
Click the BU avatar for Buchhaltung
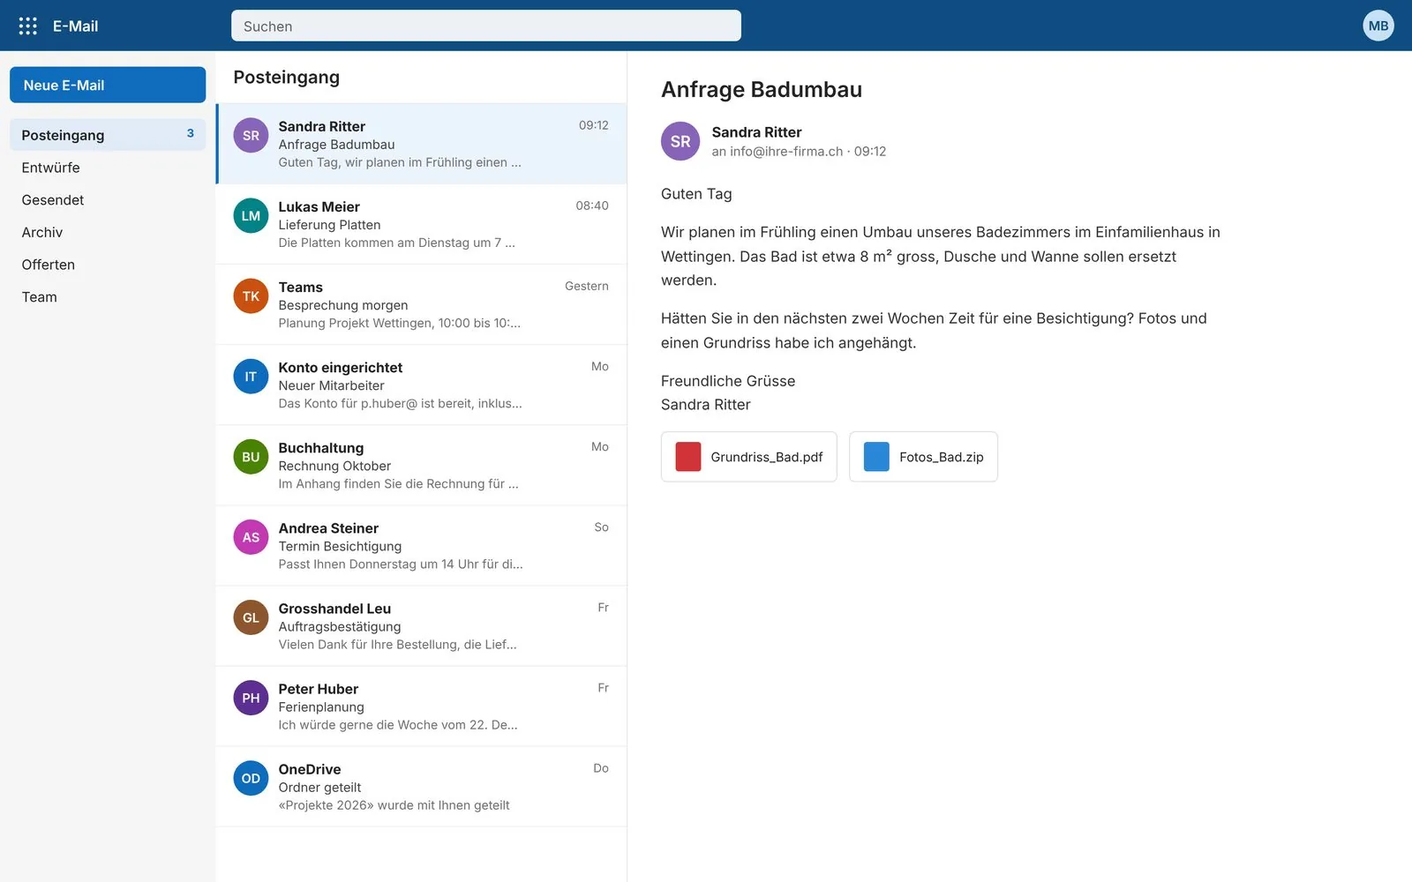(251, 456)
